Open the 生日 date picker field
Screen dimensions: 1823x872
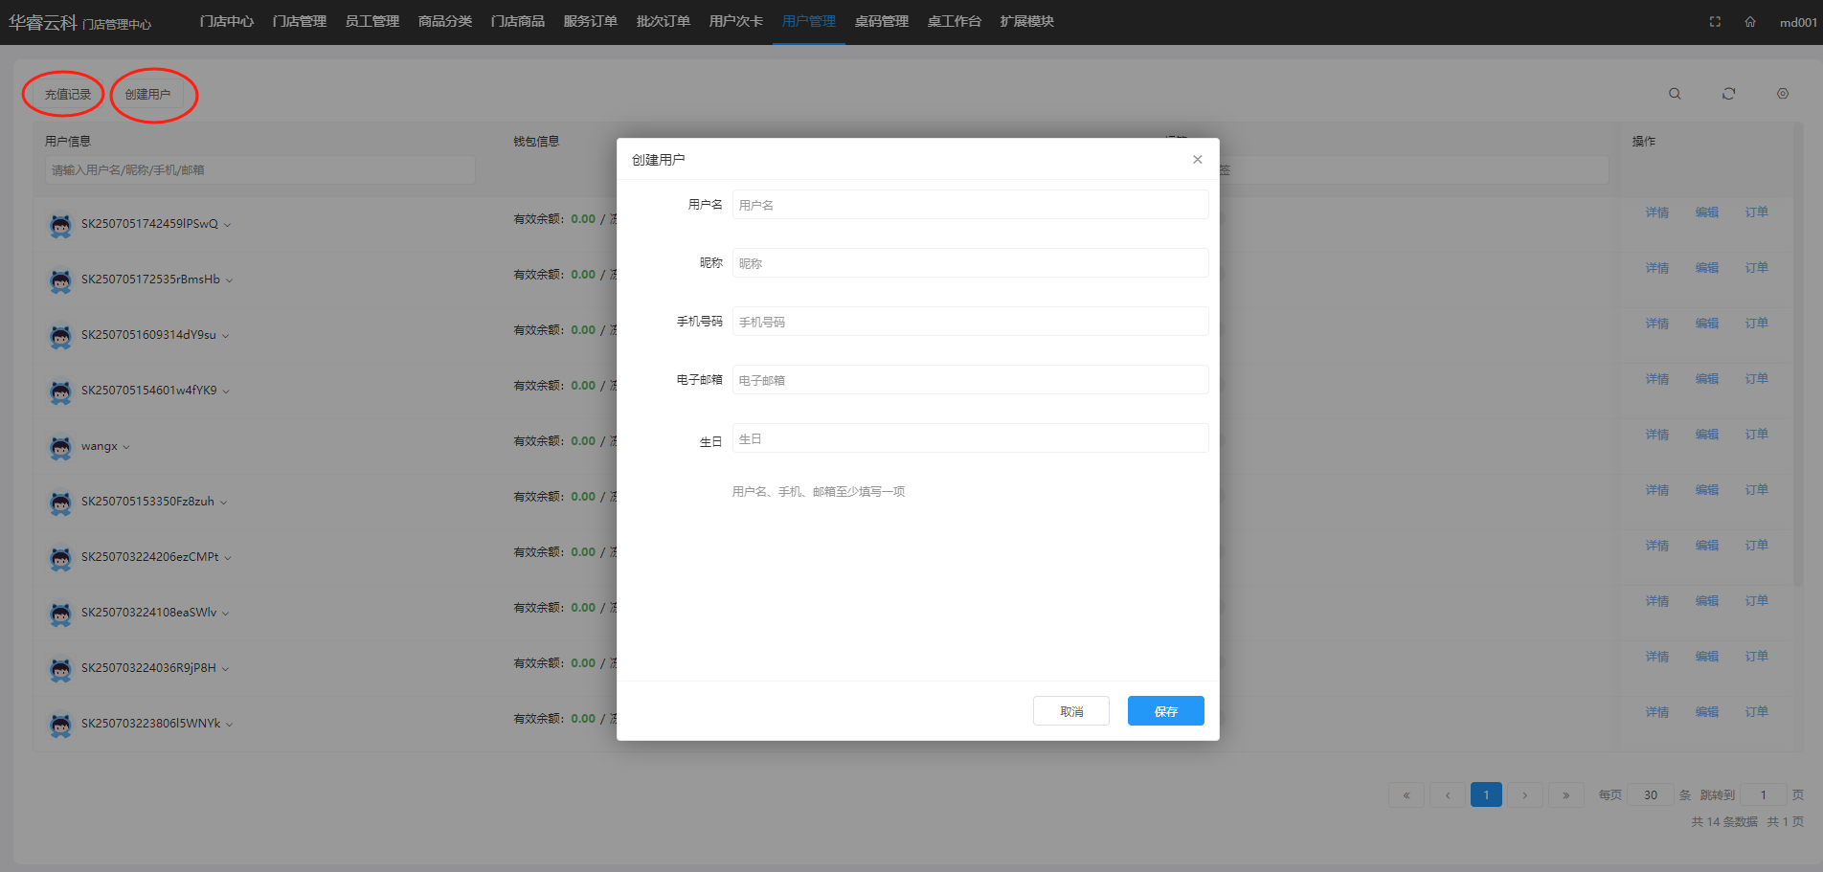tap(969, 438)
